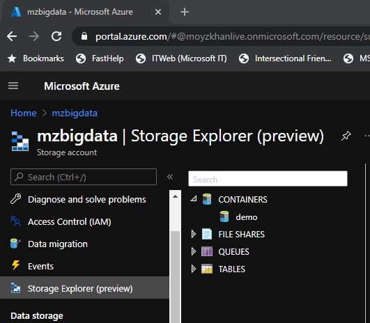Open a new browser tab

[184, 12]
